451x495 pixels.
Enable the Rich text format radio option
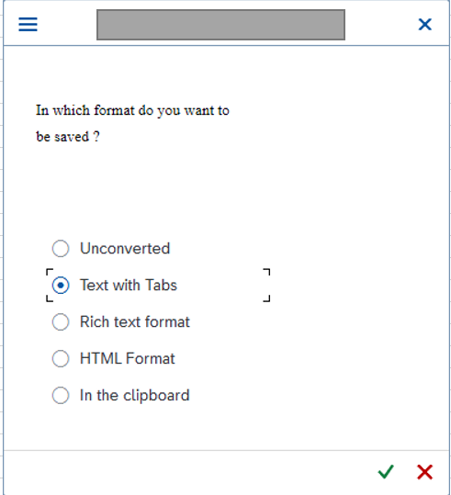pos(61,321)
